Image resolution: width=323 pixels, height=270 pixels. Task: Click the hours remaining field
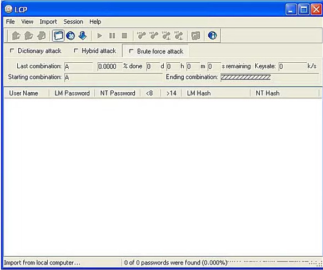(173, 67)
